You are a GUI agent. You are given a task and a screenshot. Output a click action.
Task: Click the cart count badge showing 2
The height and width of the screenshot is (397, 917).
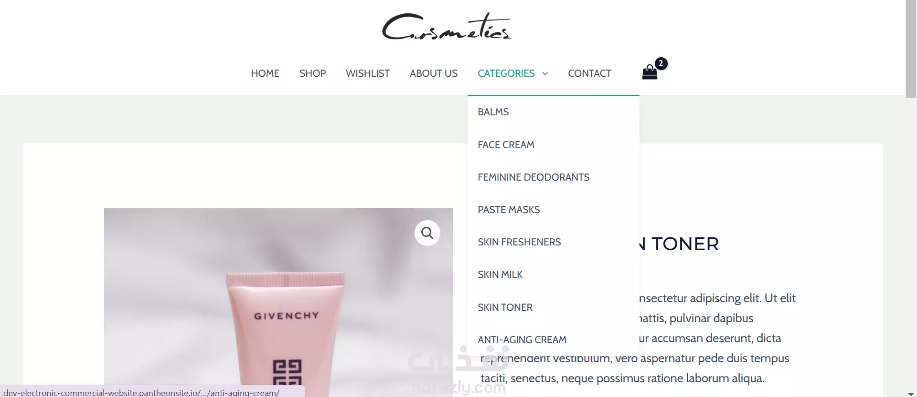coord(661,63)
